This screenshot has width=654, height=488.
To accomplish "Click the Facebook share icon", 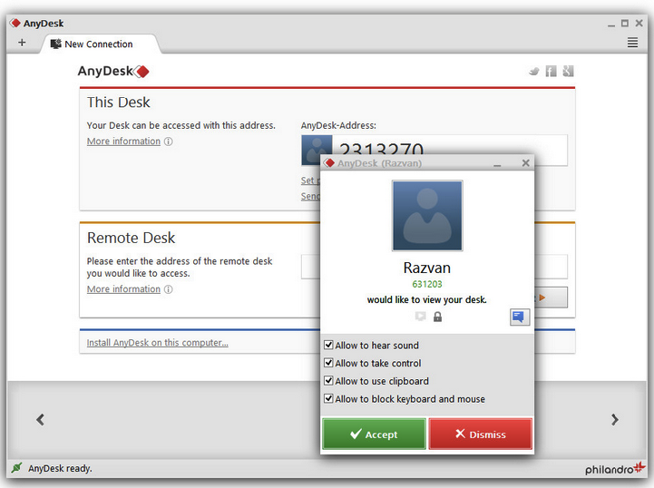I will pos(551,72).
